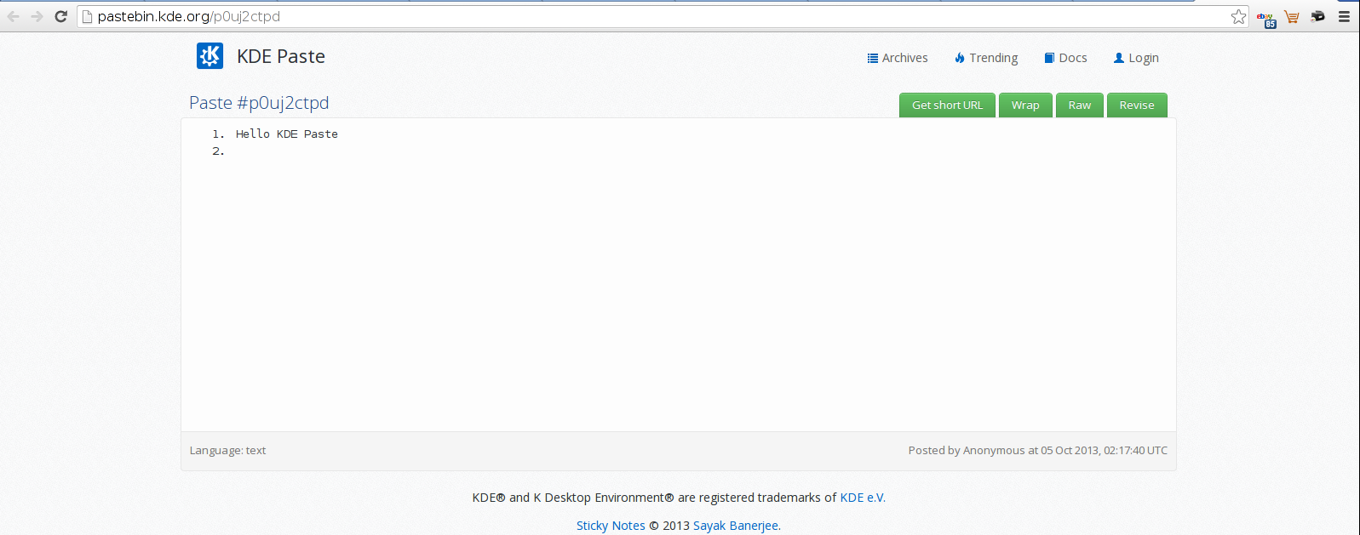Click the Trending flame icon
The width and height of the screenshot is (1360, 535).
click(960, 58)
